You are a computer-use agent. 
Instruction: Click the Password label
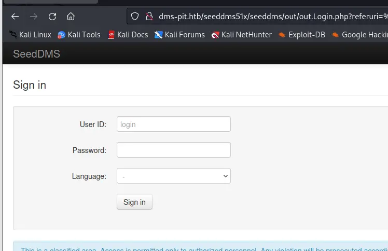(x=89, y=150)
